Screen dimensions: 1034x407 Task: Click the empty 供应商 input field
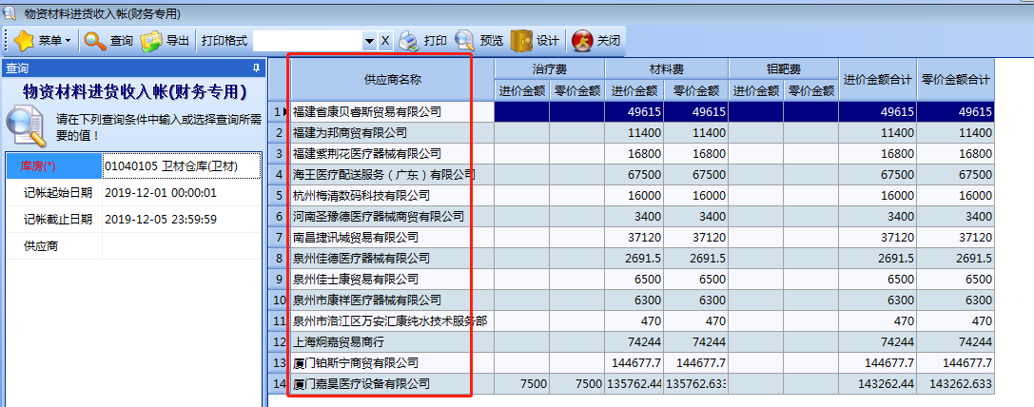[182, 246]
